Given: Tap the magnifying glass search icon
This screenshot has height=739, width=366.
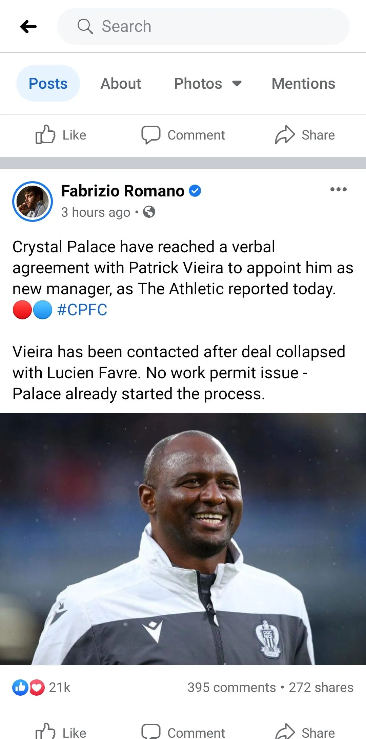Looking at the screenshot, I should click(85, 26).
